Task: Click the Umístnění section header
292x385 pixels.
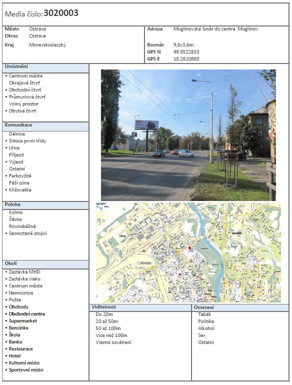Action: [x=45, y=67]
